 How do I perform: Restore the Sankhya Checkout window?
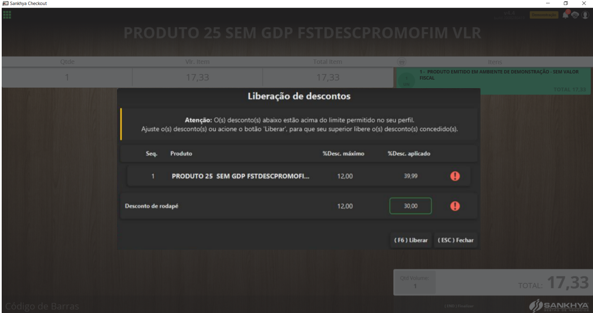[566, 3]
